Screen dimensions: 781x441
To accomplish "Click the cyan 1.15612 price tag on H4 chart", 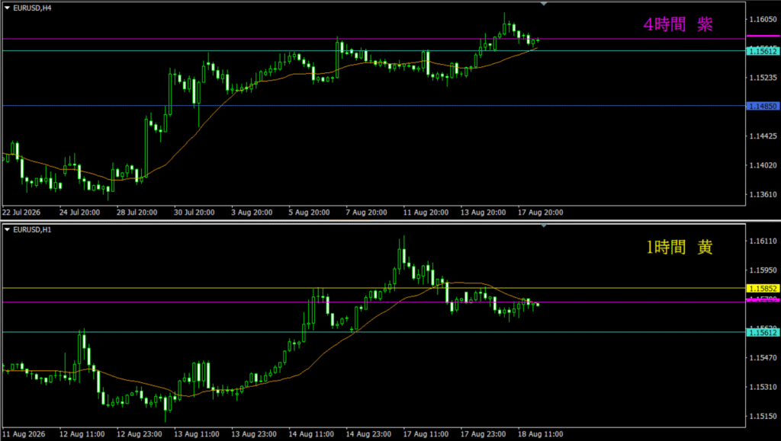I will point(763,51).
